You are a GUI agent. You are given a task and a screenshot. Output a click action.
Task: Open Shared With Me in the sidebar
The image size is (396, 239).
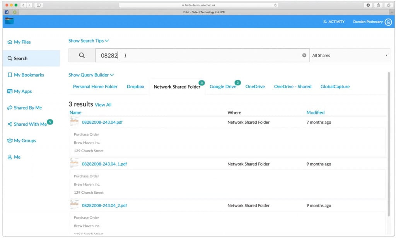pyautogui.click(x=27, y=124)
